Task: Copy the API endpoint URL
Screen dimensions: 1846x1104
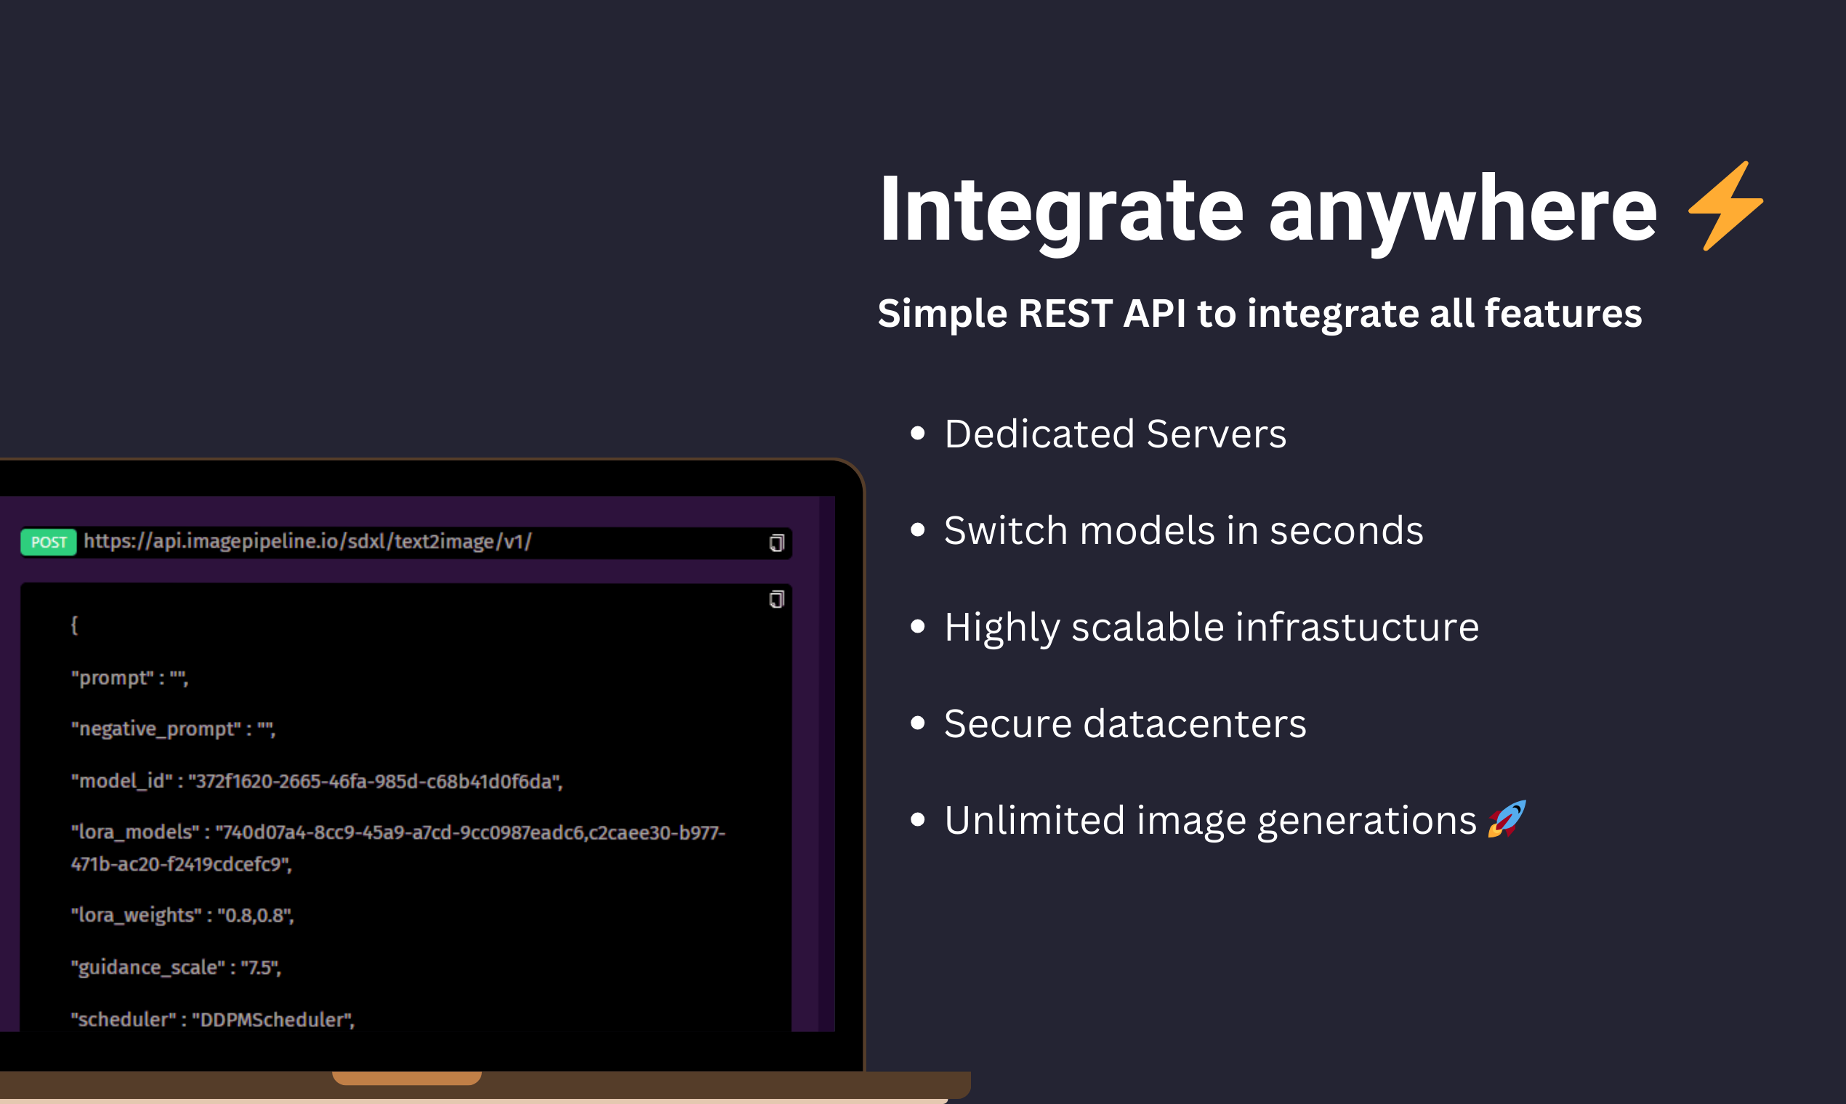Action: click(776, 543)
